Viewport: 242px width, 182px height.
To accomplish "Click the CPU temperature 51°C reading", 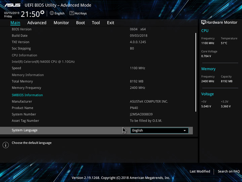I will coord(224,43).
